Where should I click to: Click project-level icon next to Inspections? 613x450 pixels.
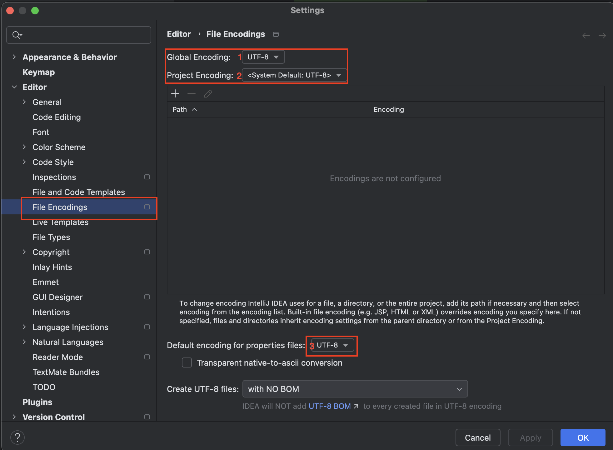[147, 177]
